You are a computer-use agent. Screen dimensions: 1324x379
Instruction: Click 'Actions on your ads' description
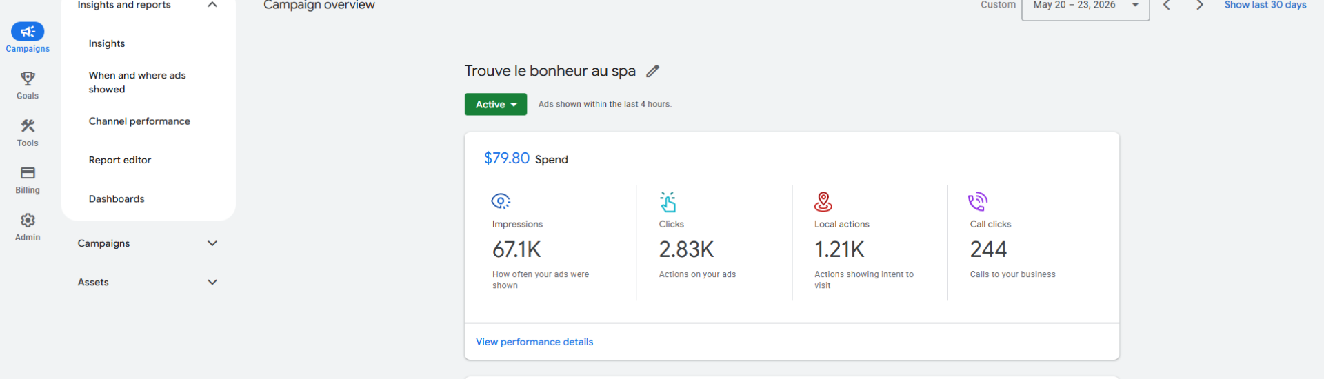pyautogui.click(x=697, y=274)
